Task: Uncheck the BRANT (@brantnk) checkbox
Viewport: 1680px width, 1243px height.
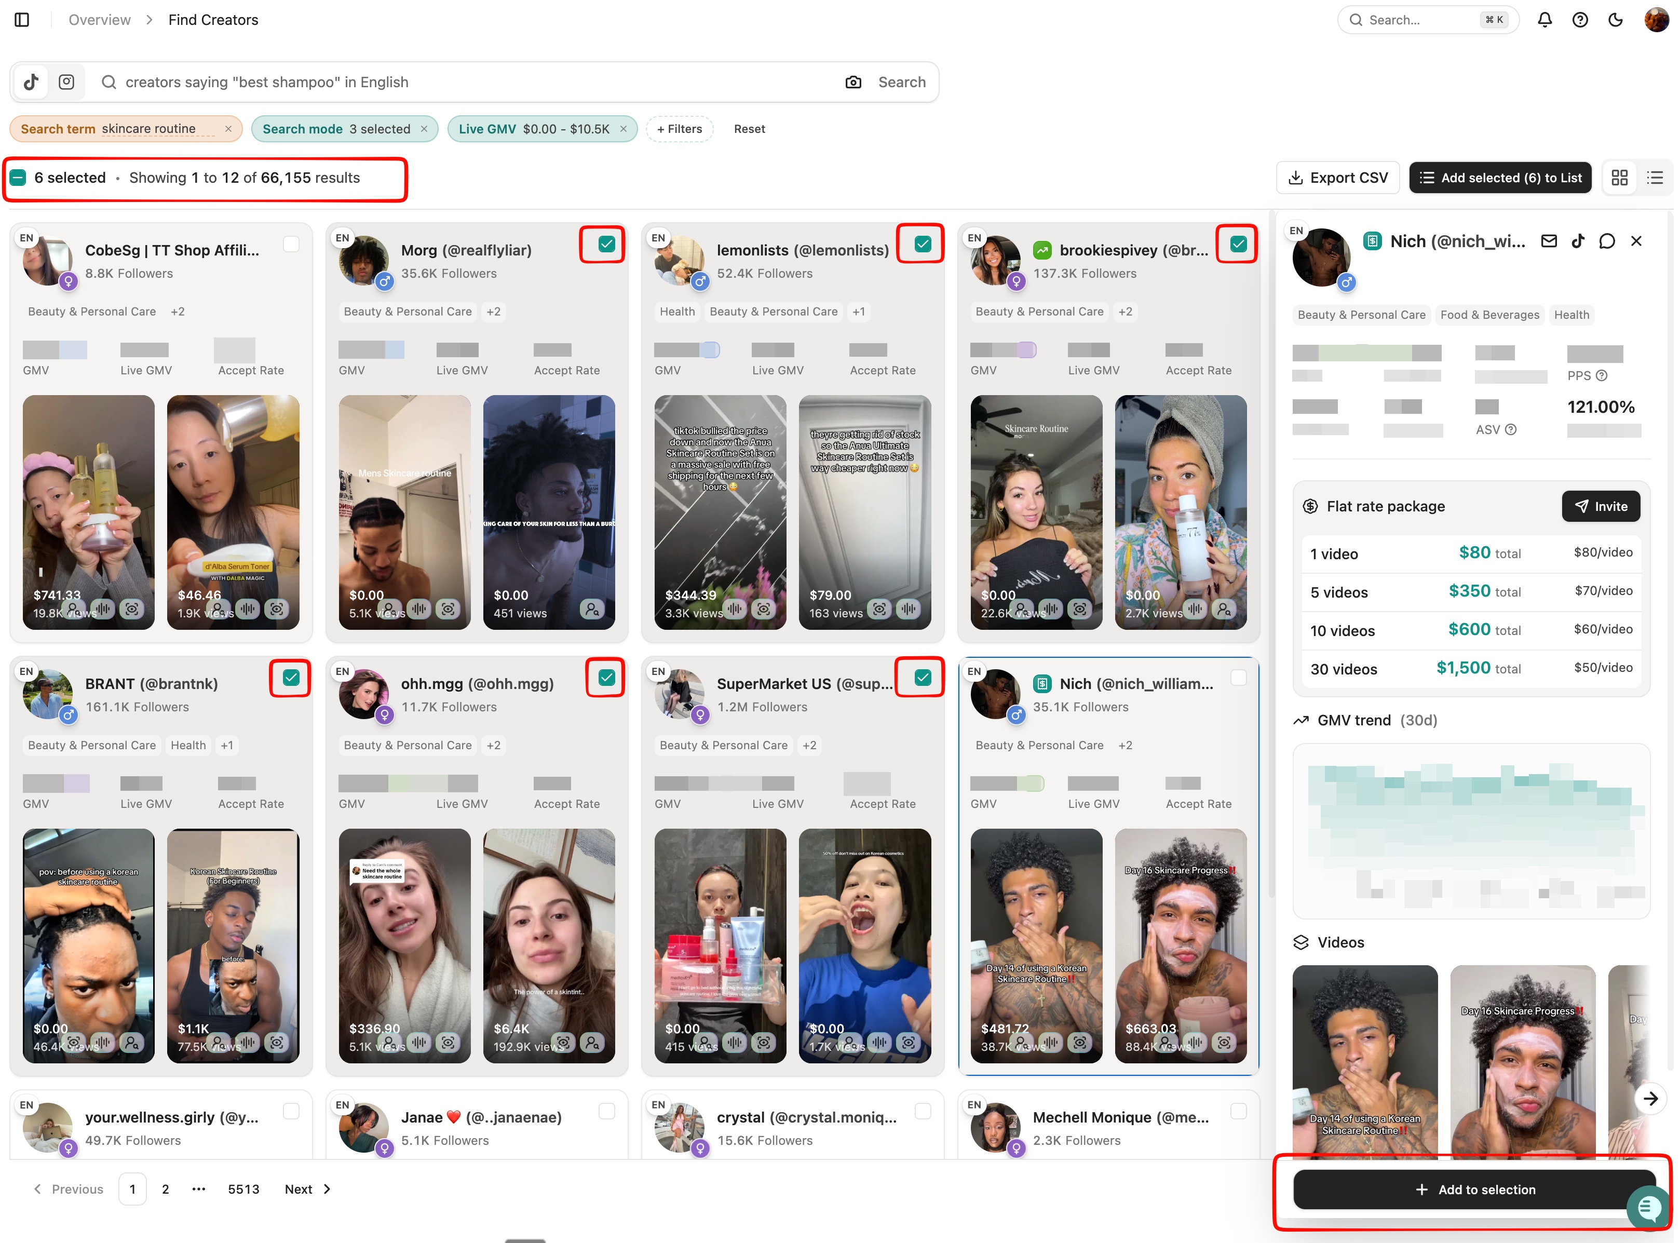Action: [x=291, y=677]
